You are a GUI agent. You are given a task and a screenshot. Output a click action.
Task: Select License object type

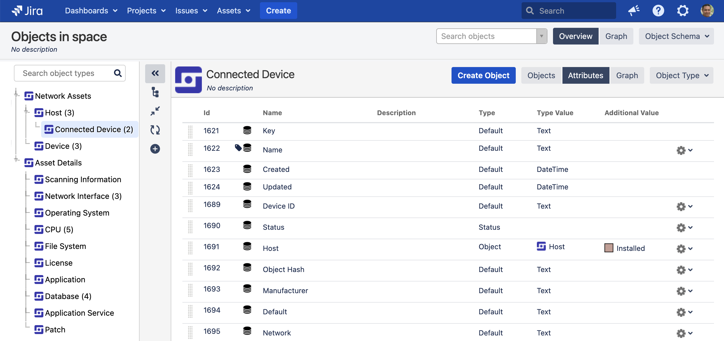pyautogui.click(x=53, y=263)
